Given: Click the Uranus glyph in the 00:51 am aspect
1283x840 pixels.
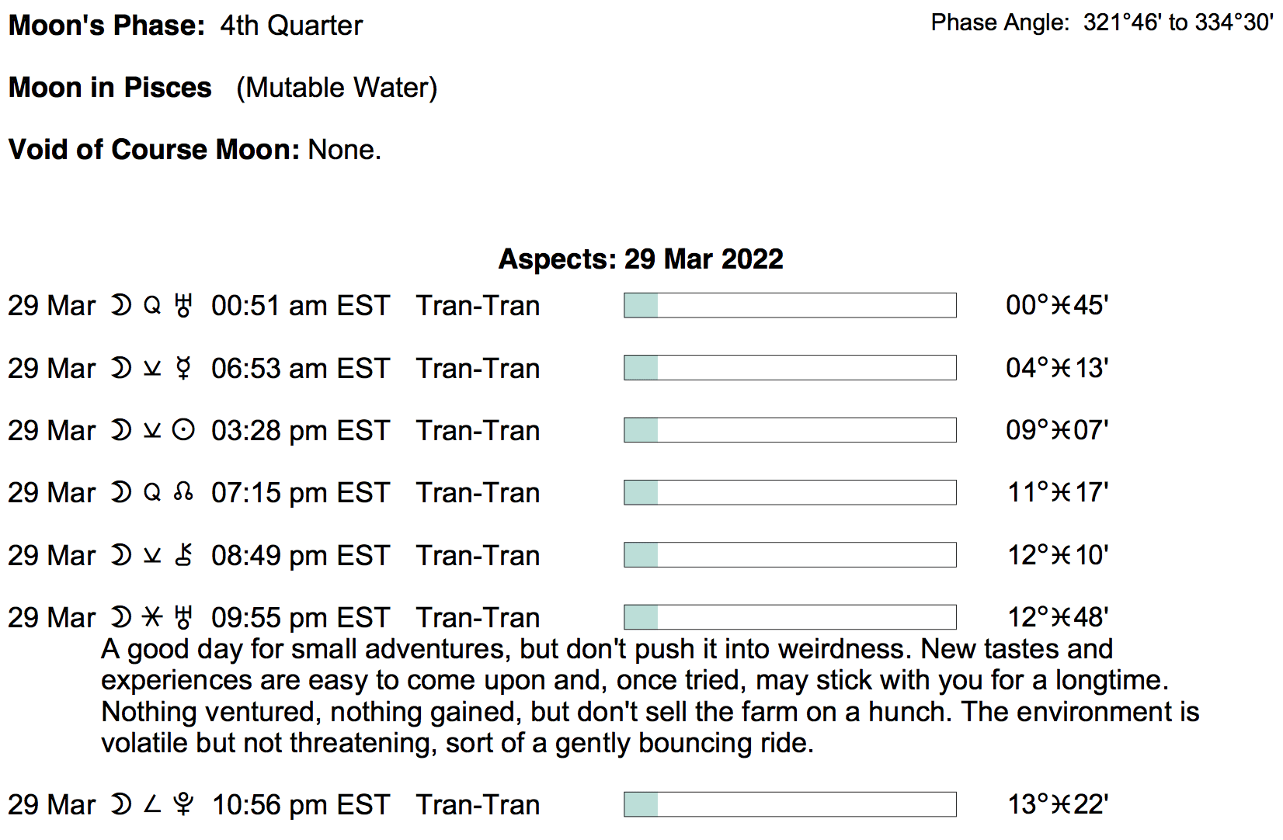Looking at the screenshot, I should click(x=183, y=306).
